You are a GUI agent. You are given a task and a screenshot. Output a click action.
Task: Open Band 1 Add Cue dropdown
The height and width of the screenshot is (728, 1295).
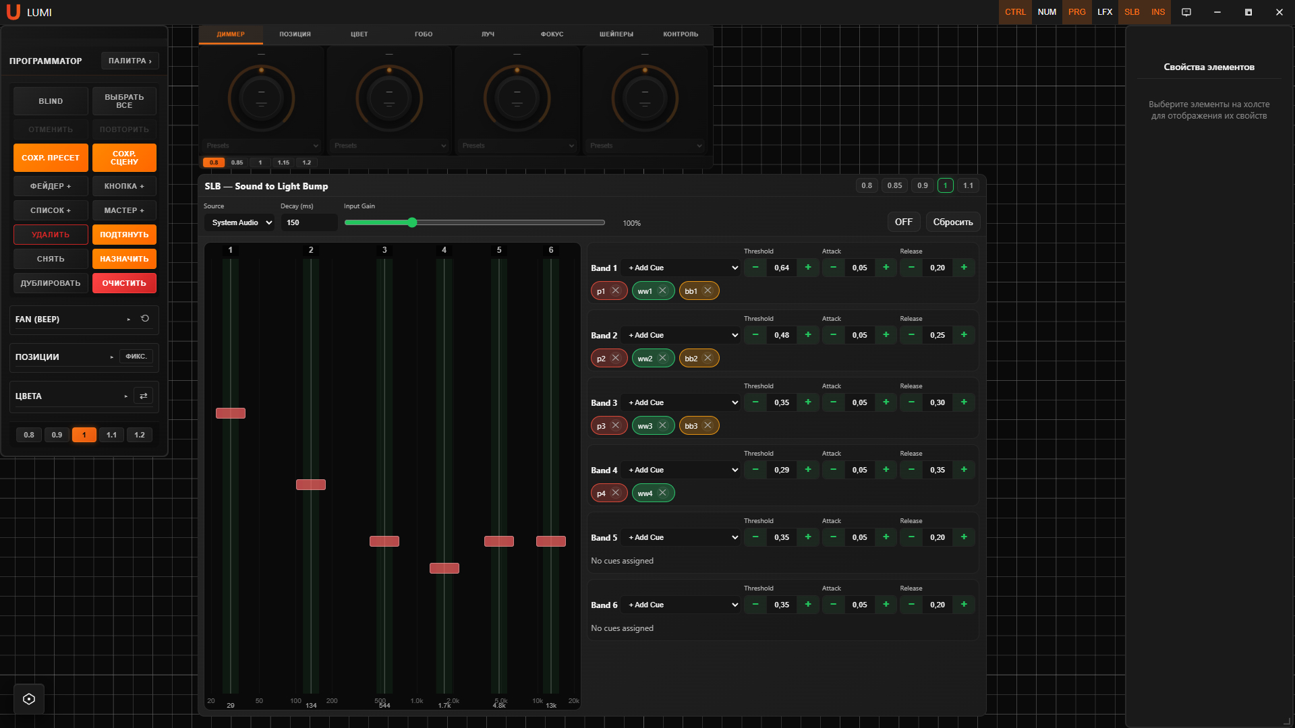(681, 268)
